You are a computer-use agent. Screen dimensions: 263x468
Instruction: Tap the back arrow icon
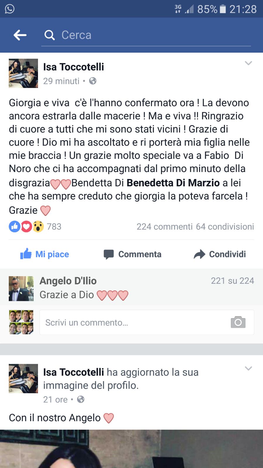20,35
